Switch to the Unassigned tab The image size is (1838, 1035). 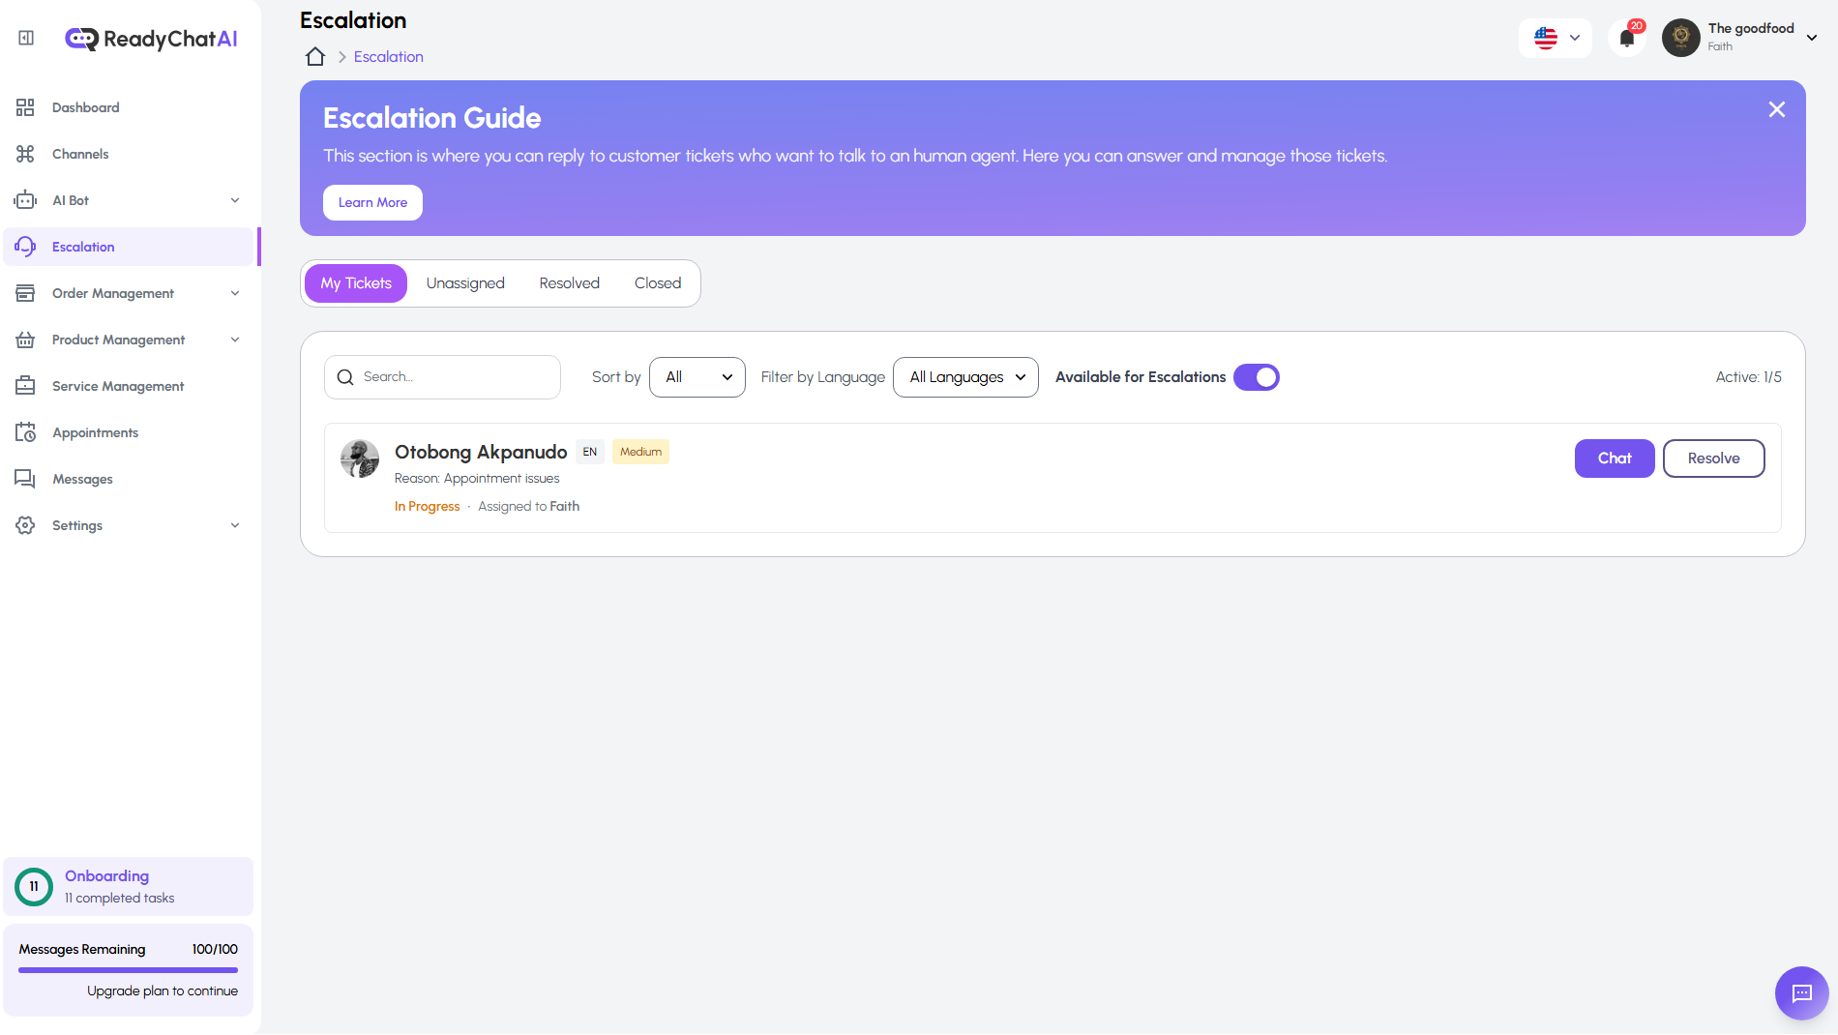coord(465,283)
